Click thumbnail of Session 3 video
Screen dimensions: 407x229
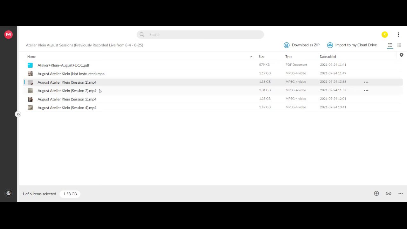coord(30,99)
